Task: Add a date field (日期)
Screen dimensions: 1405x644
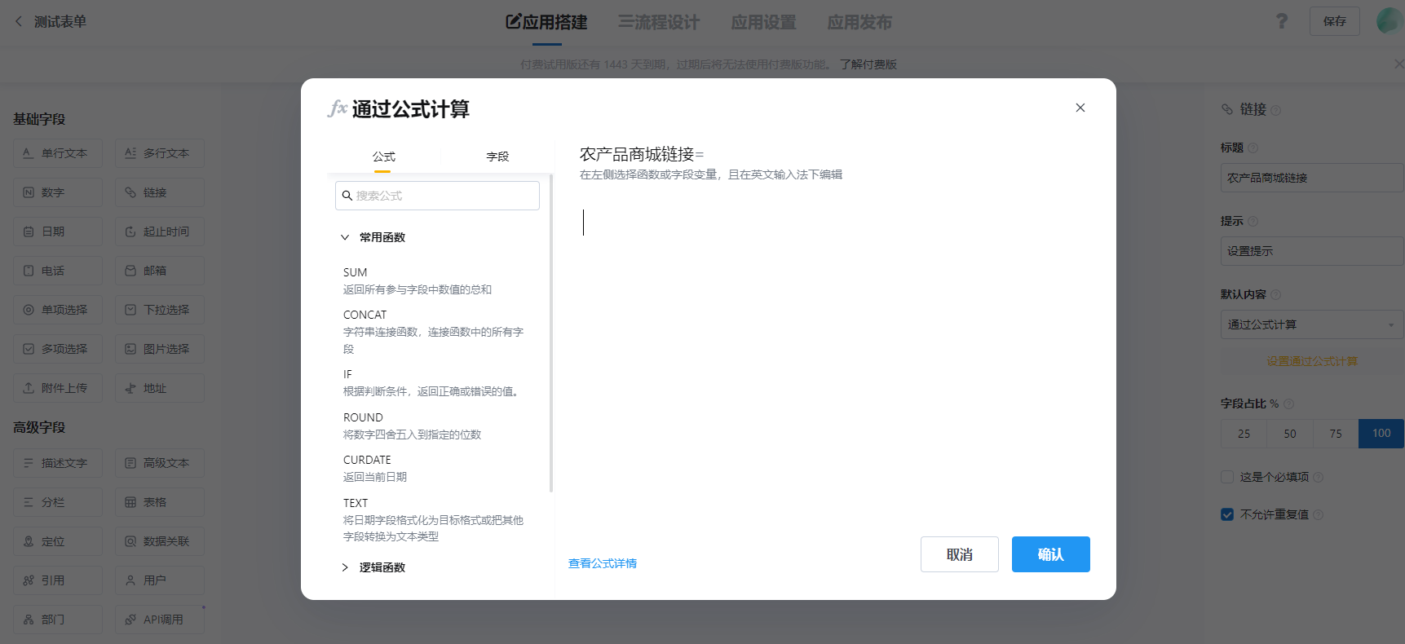Action: point(58,232)
